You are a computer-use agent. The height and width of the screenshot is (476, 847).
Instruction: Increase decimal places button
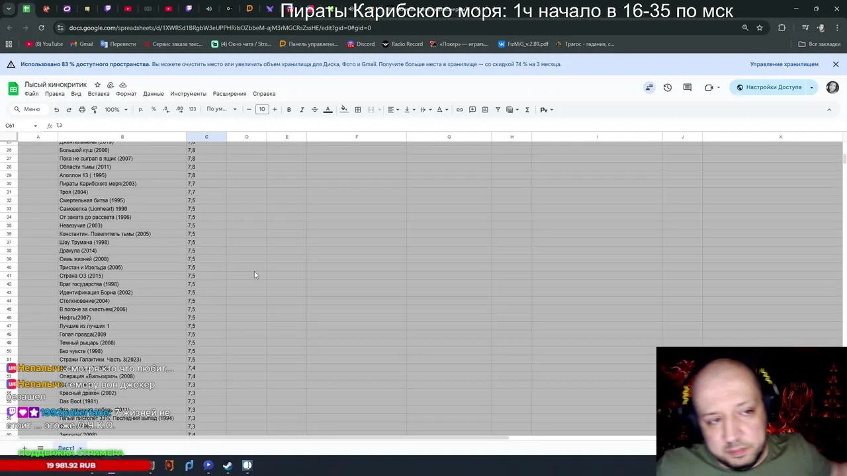[x=179, y=110]
